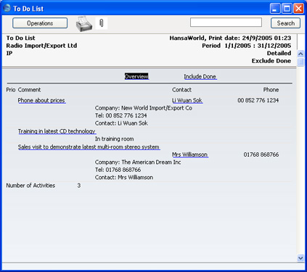
Task: Close the To Do List window
Action: point(299,9)
